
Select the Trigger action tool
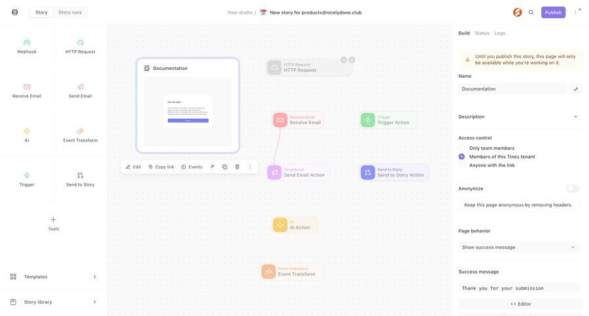[x=27, y=179]
